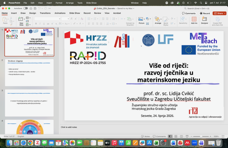Open the Transitions ribbon tab
Viewport: 228px width, 148px height.
[45, 13]
